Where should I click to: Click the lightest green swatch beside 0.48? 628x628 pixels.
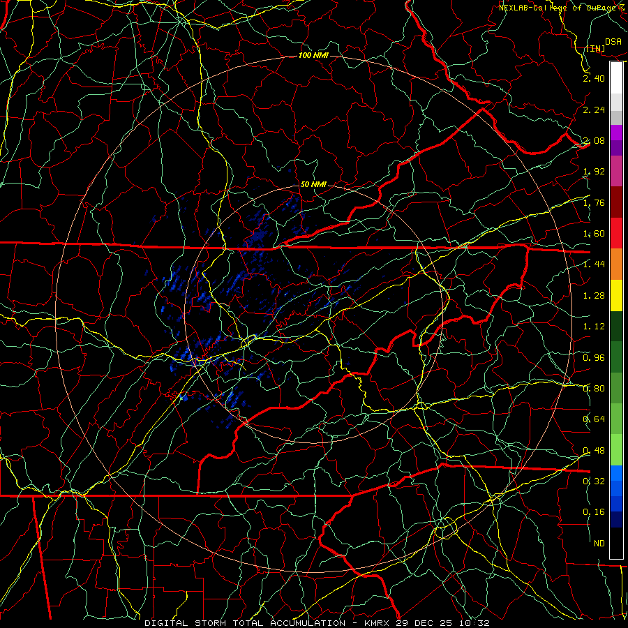tap(616, 450)
